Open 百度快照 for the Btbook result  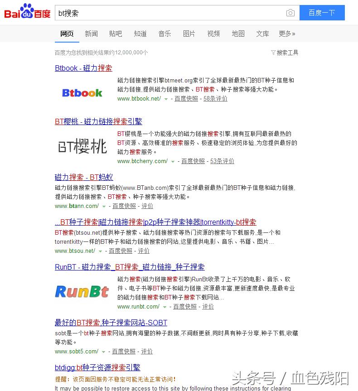186,98
